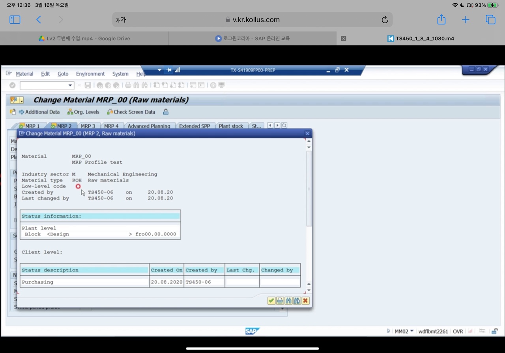The width and height of the screenshot is (505, 353).
Task: Click the material type icon beside title
Action: pos(17,100)
